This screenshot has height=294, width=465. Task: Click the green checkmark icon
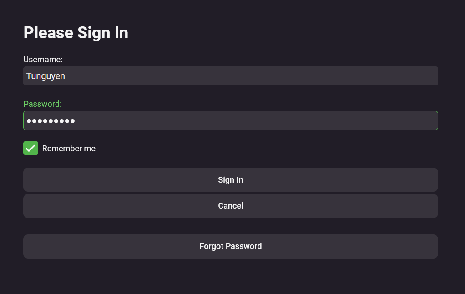(x=30, y=148)
